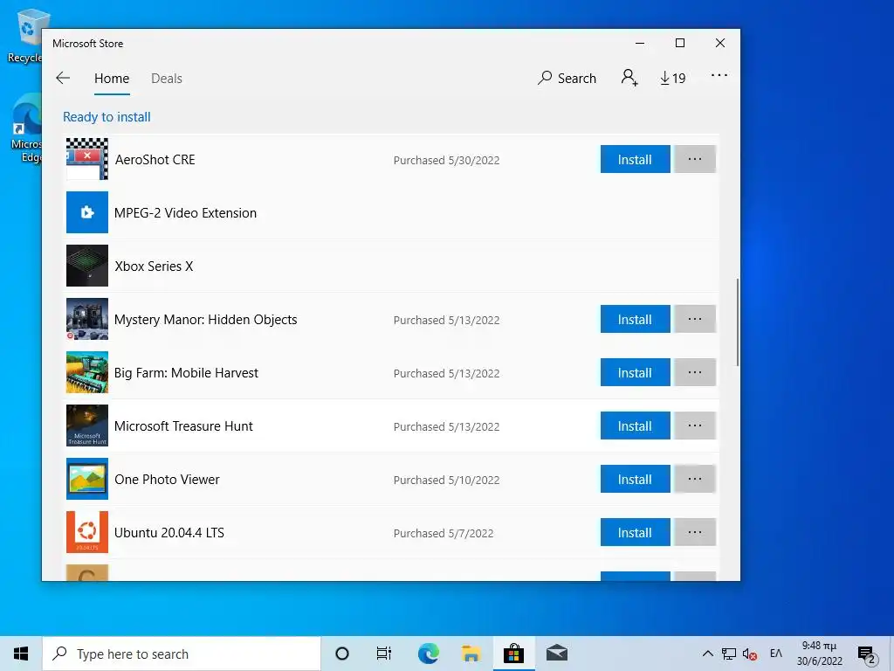This screenshot has width=894, height=671.
Task: Click the taskbar search box
Action: pyautogui.click(x=182, y=654)
